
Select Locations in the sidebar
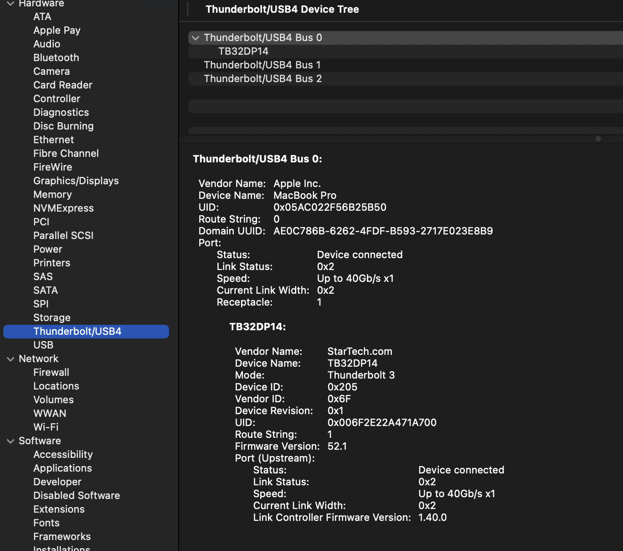pyautogui.click(x=57, y=386)
